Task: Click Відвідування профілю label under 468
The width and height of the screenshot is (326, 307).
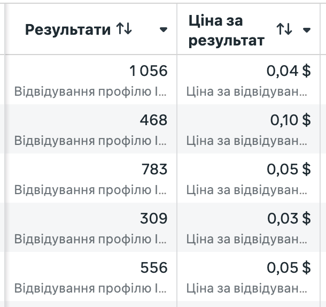Action: point(90,141)
